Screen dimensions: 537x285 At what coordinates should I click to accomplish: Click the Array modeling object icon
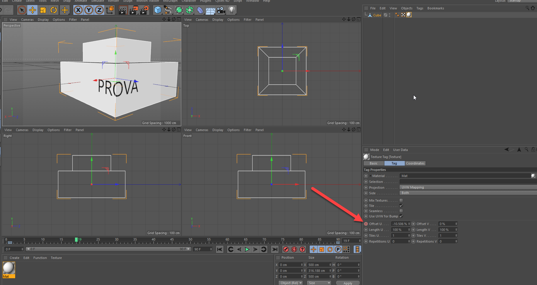190,10
